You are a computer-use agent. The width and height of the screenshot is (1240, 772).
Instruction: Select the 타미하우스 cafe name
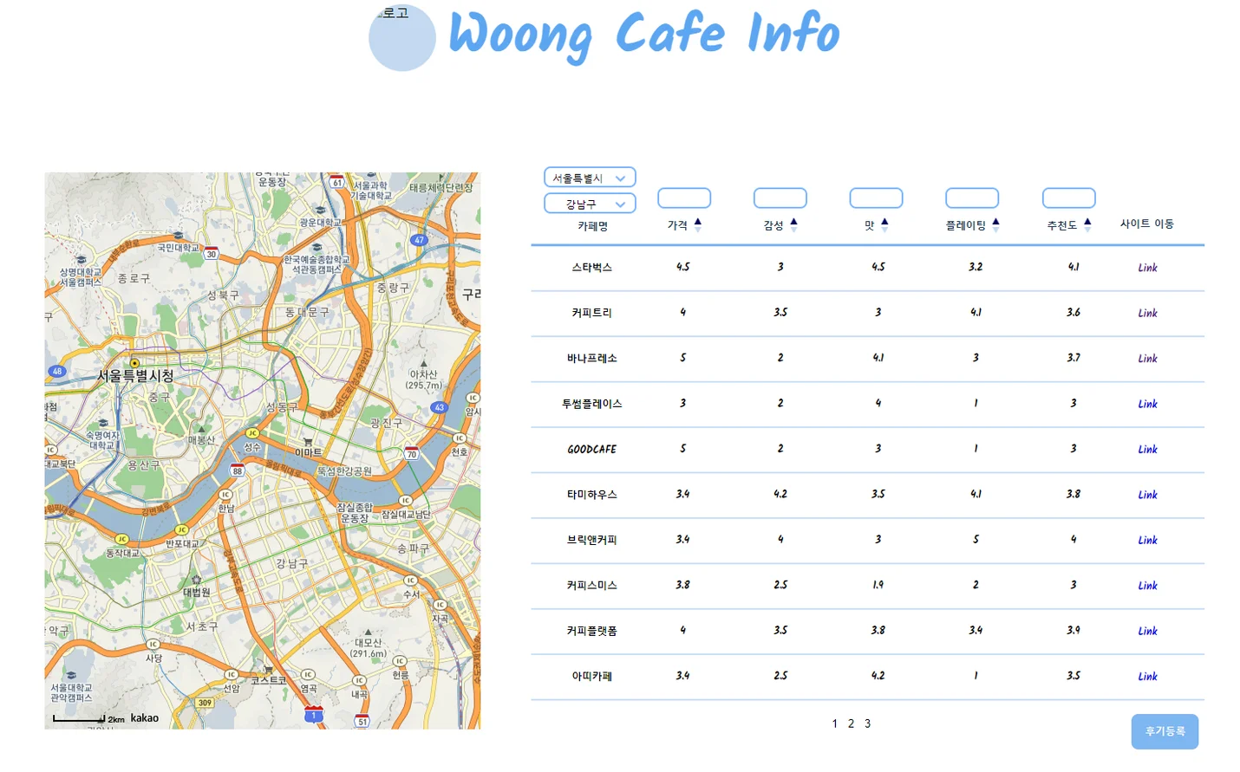[592, 495]
